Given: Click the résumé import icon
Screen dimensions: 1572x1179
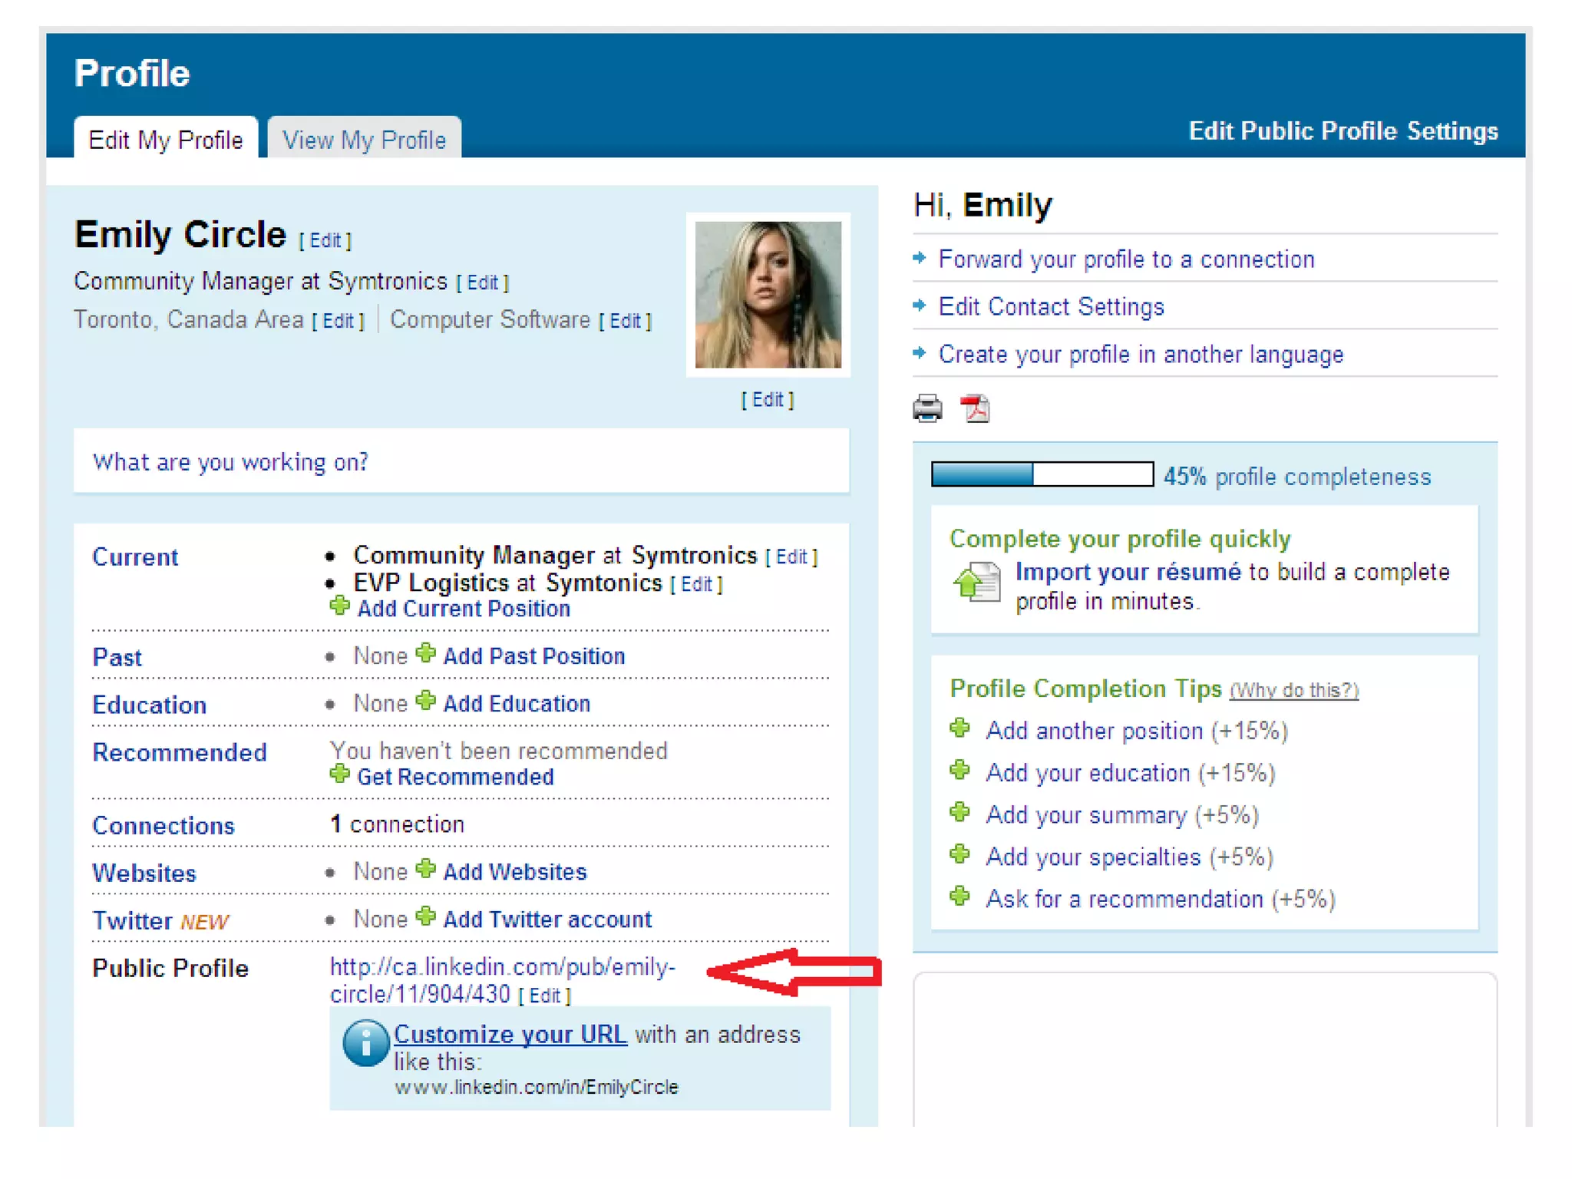Looking at the screenshot, I should coord(976,583).
